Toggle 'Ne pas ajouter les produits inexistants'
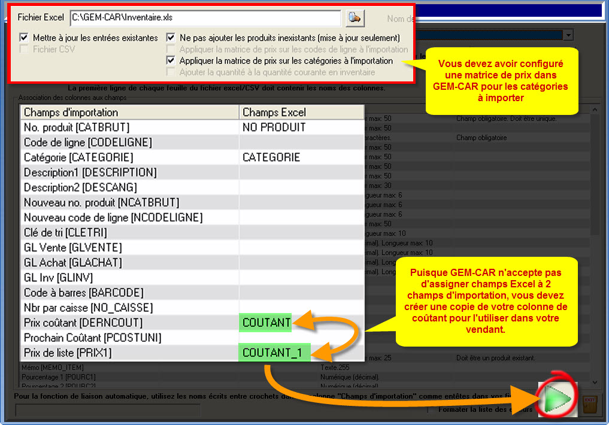Screen dimensions: 609x425 click(171, 38)
